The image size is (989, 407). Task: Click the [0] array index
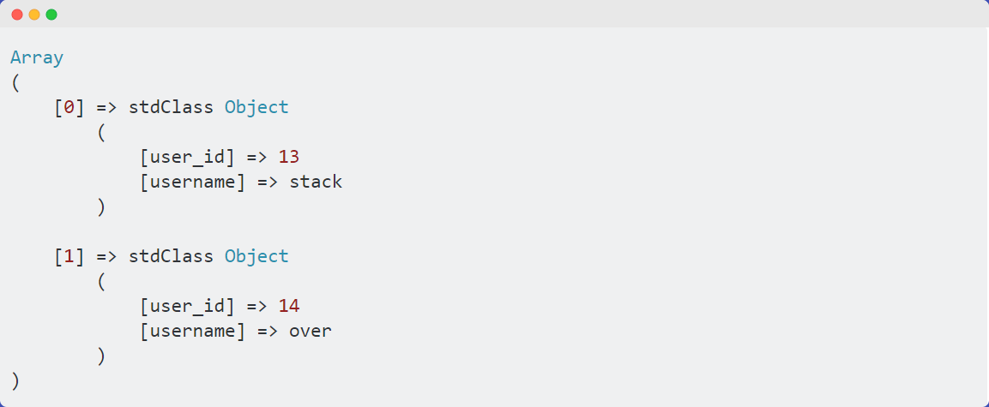coord(69,108)
